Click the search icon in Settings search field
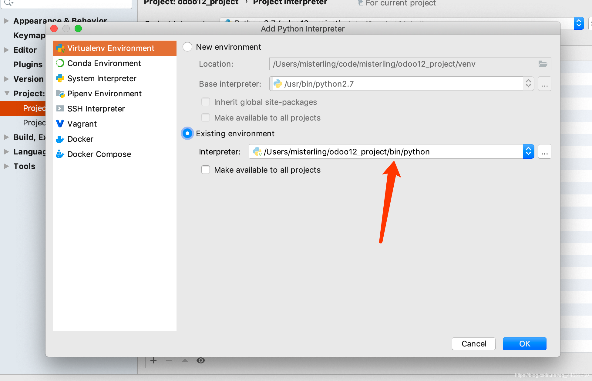This screenshot has width=592, height=381. [8, 3]
